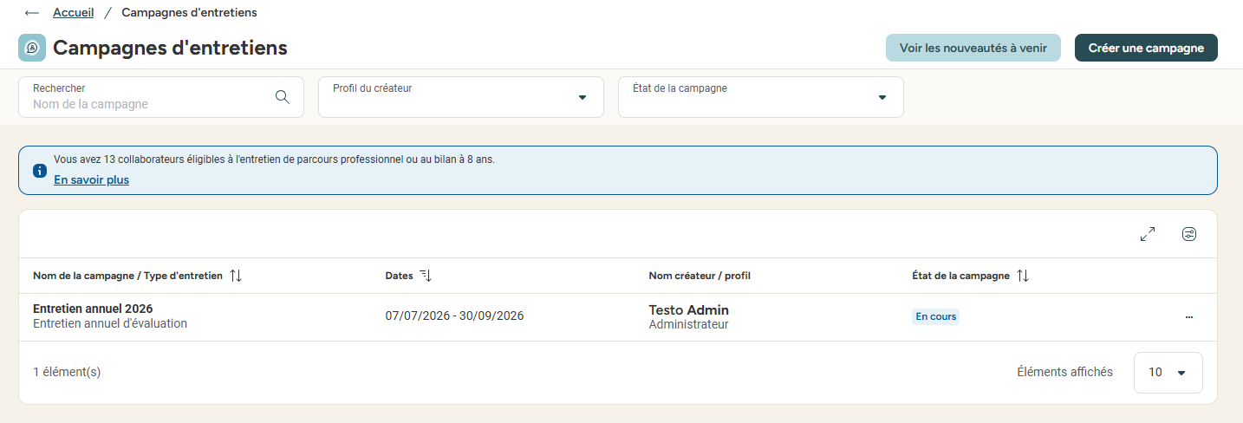
Task: Open the État de la campagne filter dropdown
Action: (761, 97)
